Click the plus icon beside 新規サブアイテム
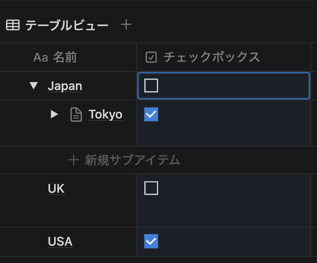The height and width of the screenshot is (263, 317). pos(74,160)
